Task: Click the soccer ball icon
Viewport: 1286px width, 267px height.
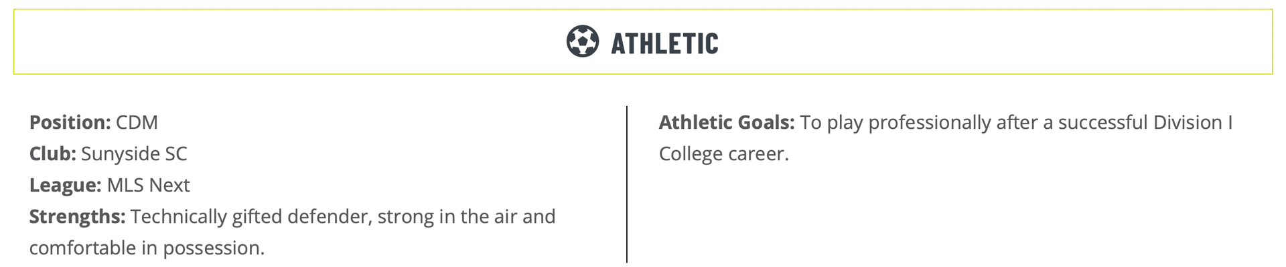Action: (583, 41)
